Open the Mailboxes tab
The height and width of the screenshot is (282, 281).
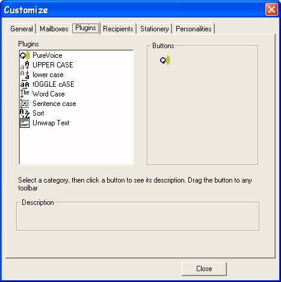(x=54, y=29)
